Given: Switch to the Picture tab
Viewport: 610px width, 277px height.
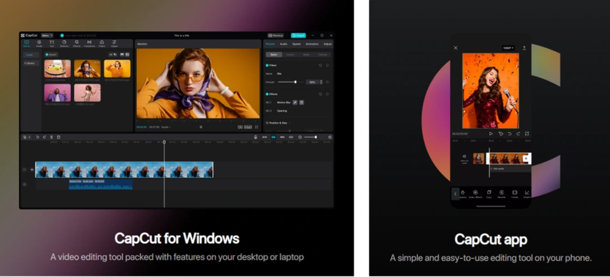Looking at the screenshot, I should tap(270, 44).
